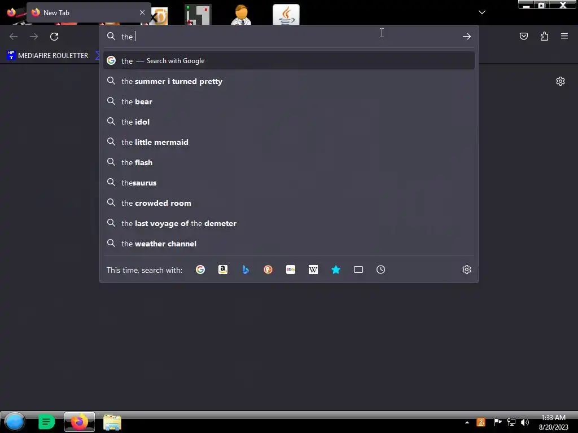Screen dimensions: 578x433
Task: Search this time with Amazon
Action: tap(222, 270)
